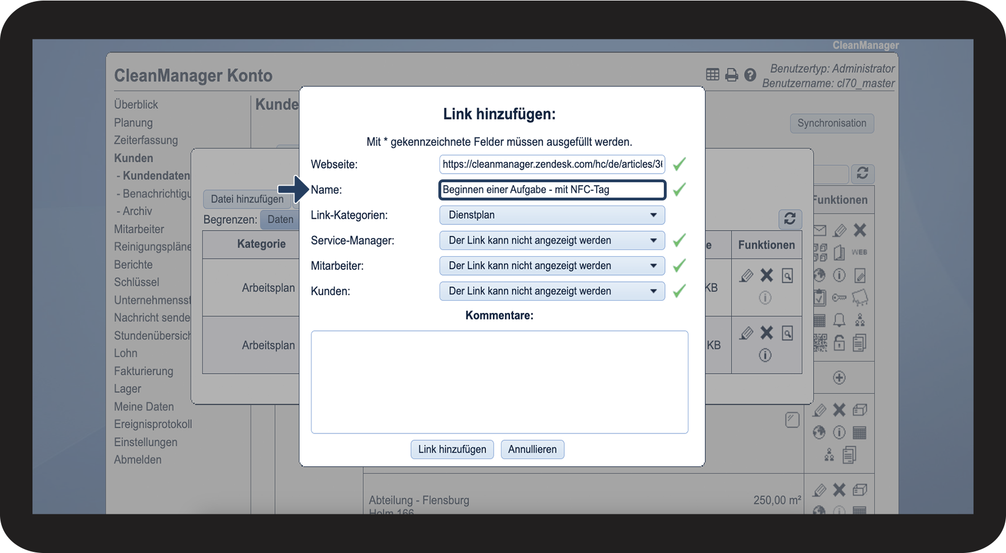
Task: Open the help question mark icon
Action: 750,75
